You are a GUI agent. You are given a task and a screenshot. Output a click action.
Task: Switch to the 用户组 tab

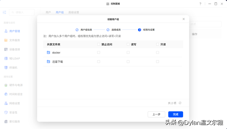60,12
